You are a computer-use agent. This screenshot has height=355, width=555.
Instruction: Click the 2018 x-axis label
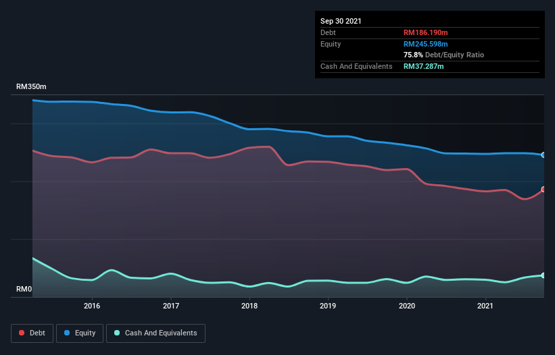click(249, 306)
